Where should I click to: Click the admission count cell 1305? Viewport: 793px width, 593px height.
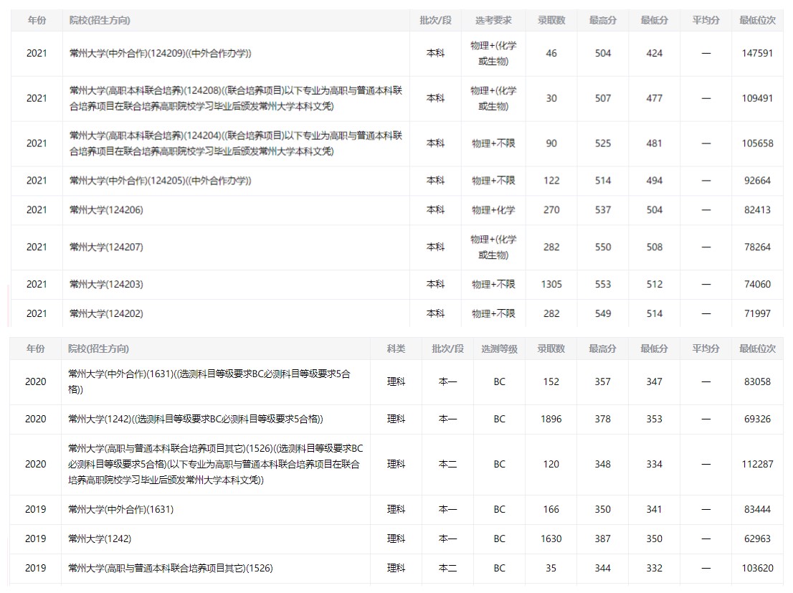551,285
